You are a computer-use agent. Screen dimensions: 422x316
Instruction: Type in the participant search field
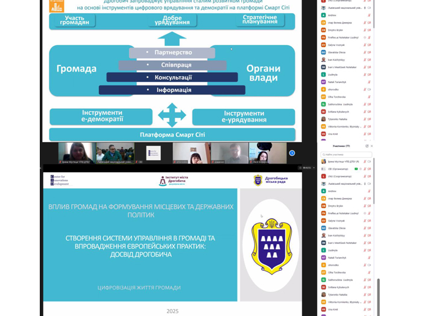point(347,154)
